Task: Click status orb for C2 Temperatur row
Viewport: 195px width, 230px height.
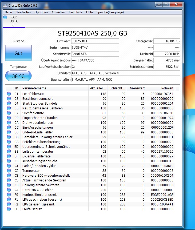Action: point(9,170)
